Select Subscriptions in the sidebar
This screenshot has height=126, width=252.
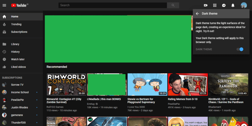tap(21, 32)
